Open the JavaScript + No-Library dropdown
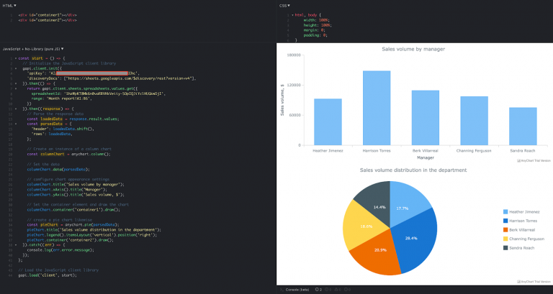The width and height of the screenshot is (553, 294). 62,48
